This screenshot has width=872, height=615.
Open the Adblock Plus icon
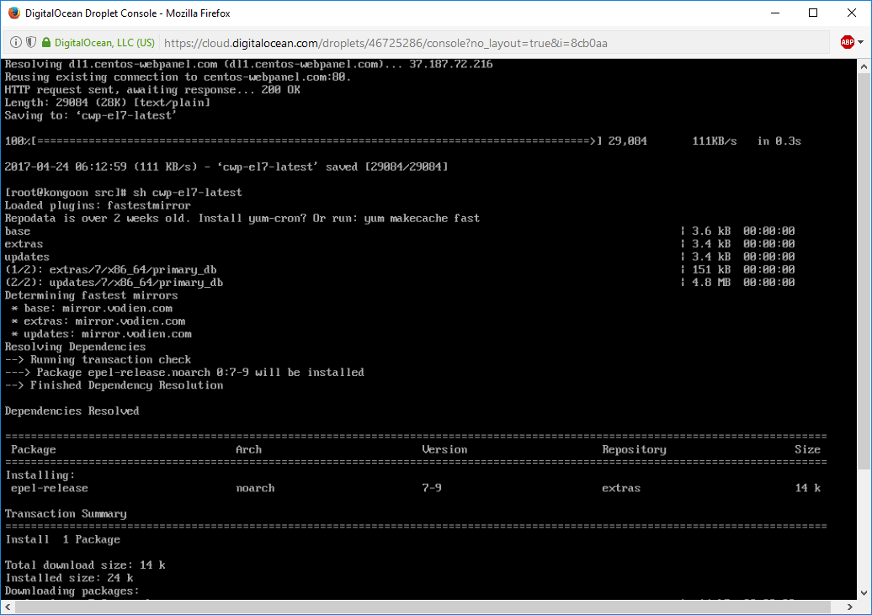tap(847, 42)
